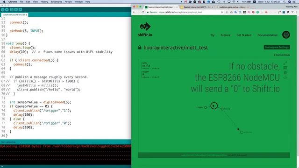Click the Teaching Ken profile label
This screenshot has width=299, height=168.
[291, 7]
